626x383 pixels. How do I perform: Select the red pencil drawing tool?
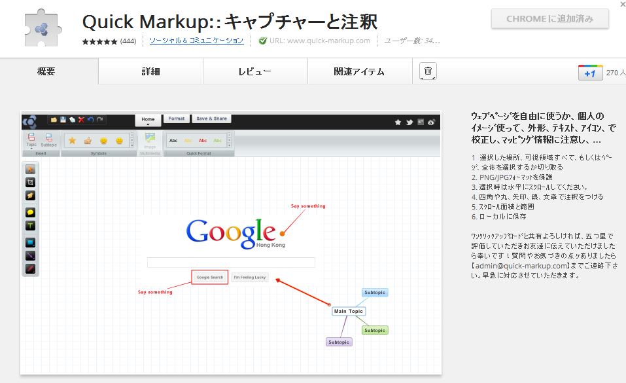(x=30, y=268)
